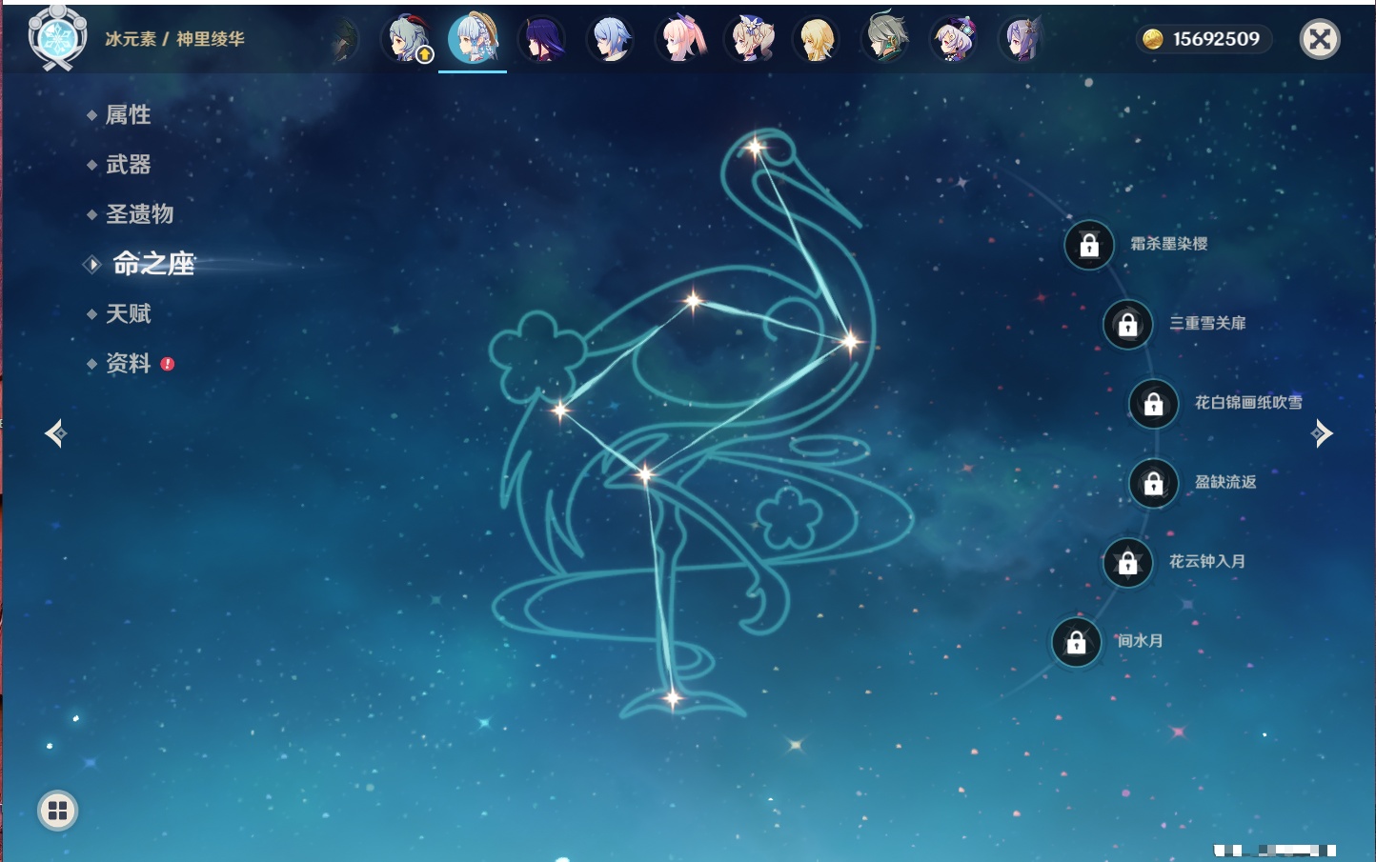This screenshot has width=1376, height=862.
Task: Select Ganyu portrait with yellow upgrade arrow
Action: (408, 39)
